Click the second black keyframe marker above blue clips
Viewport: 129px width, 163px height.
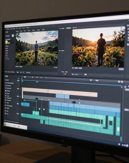point(74,102)
